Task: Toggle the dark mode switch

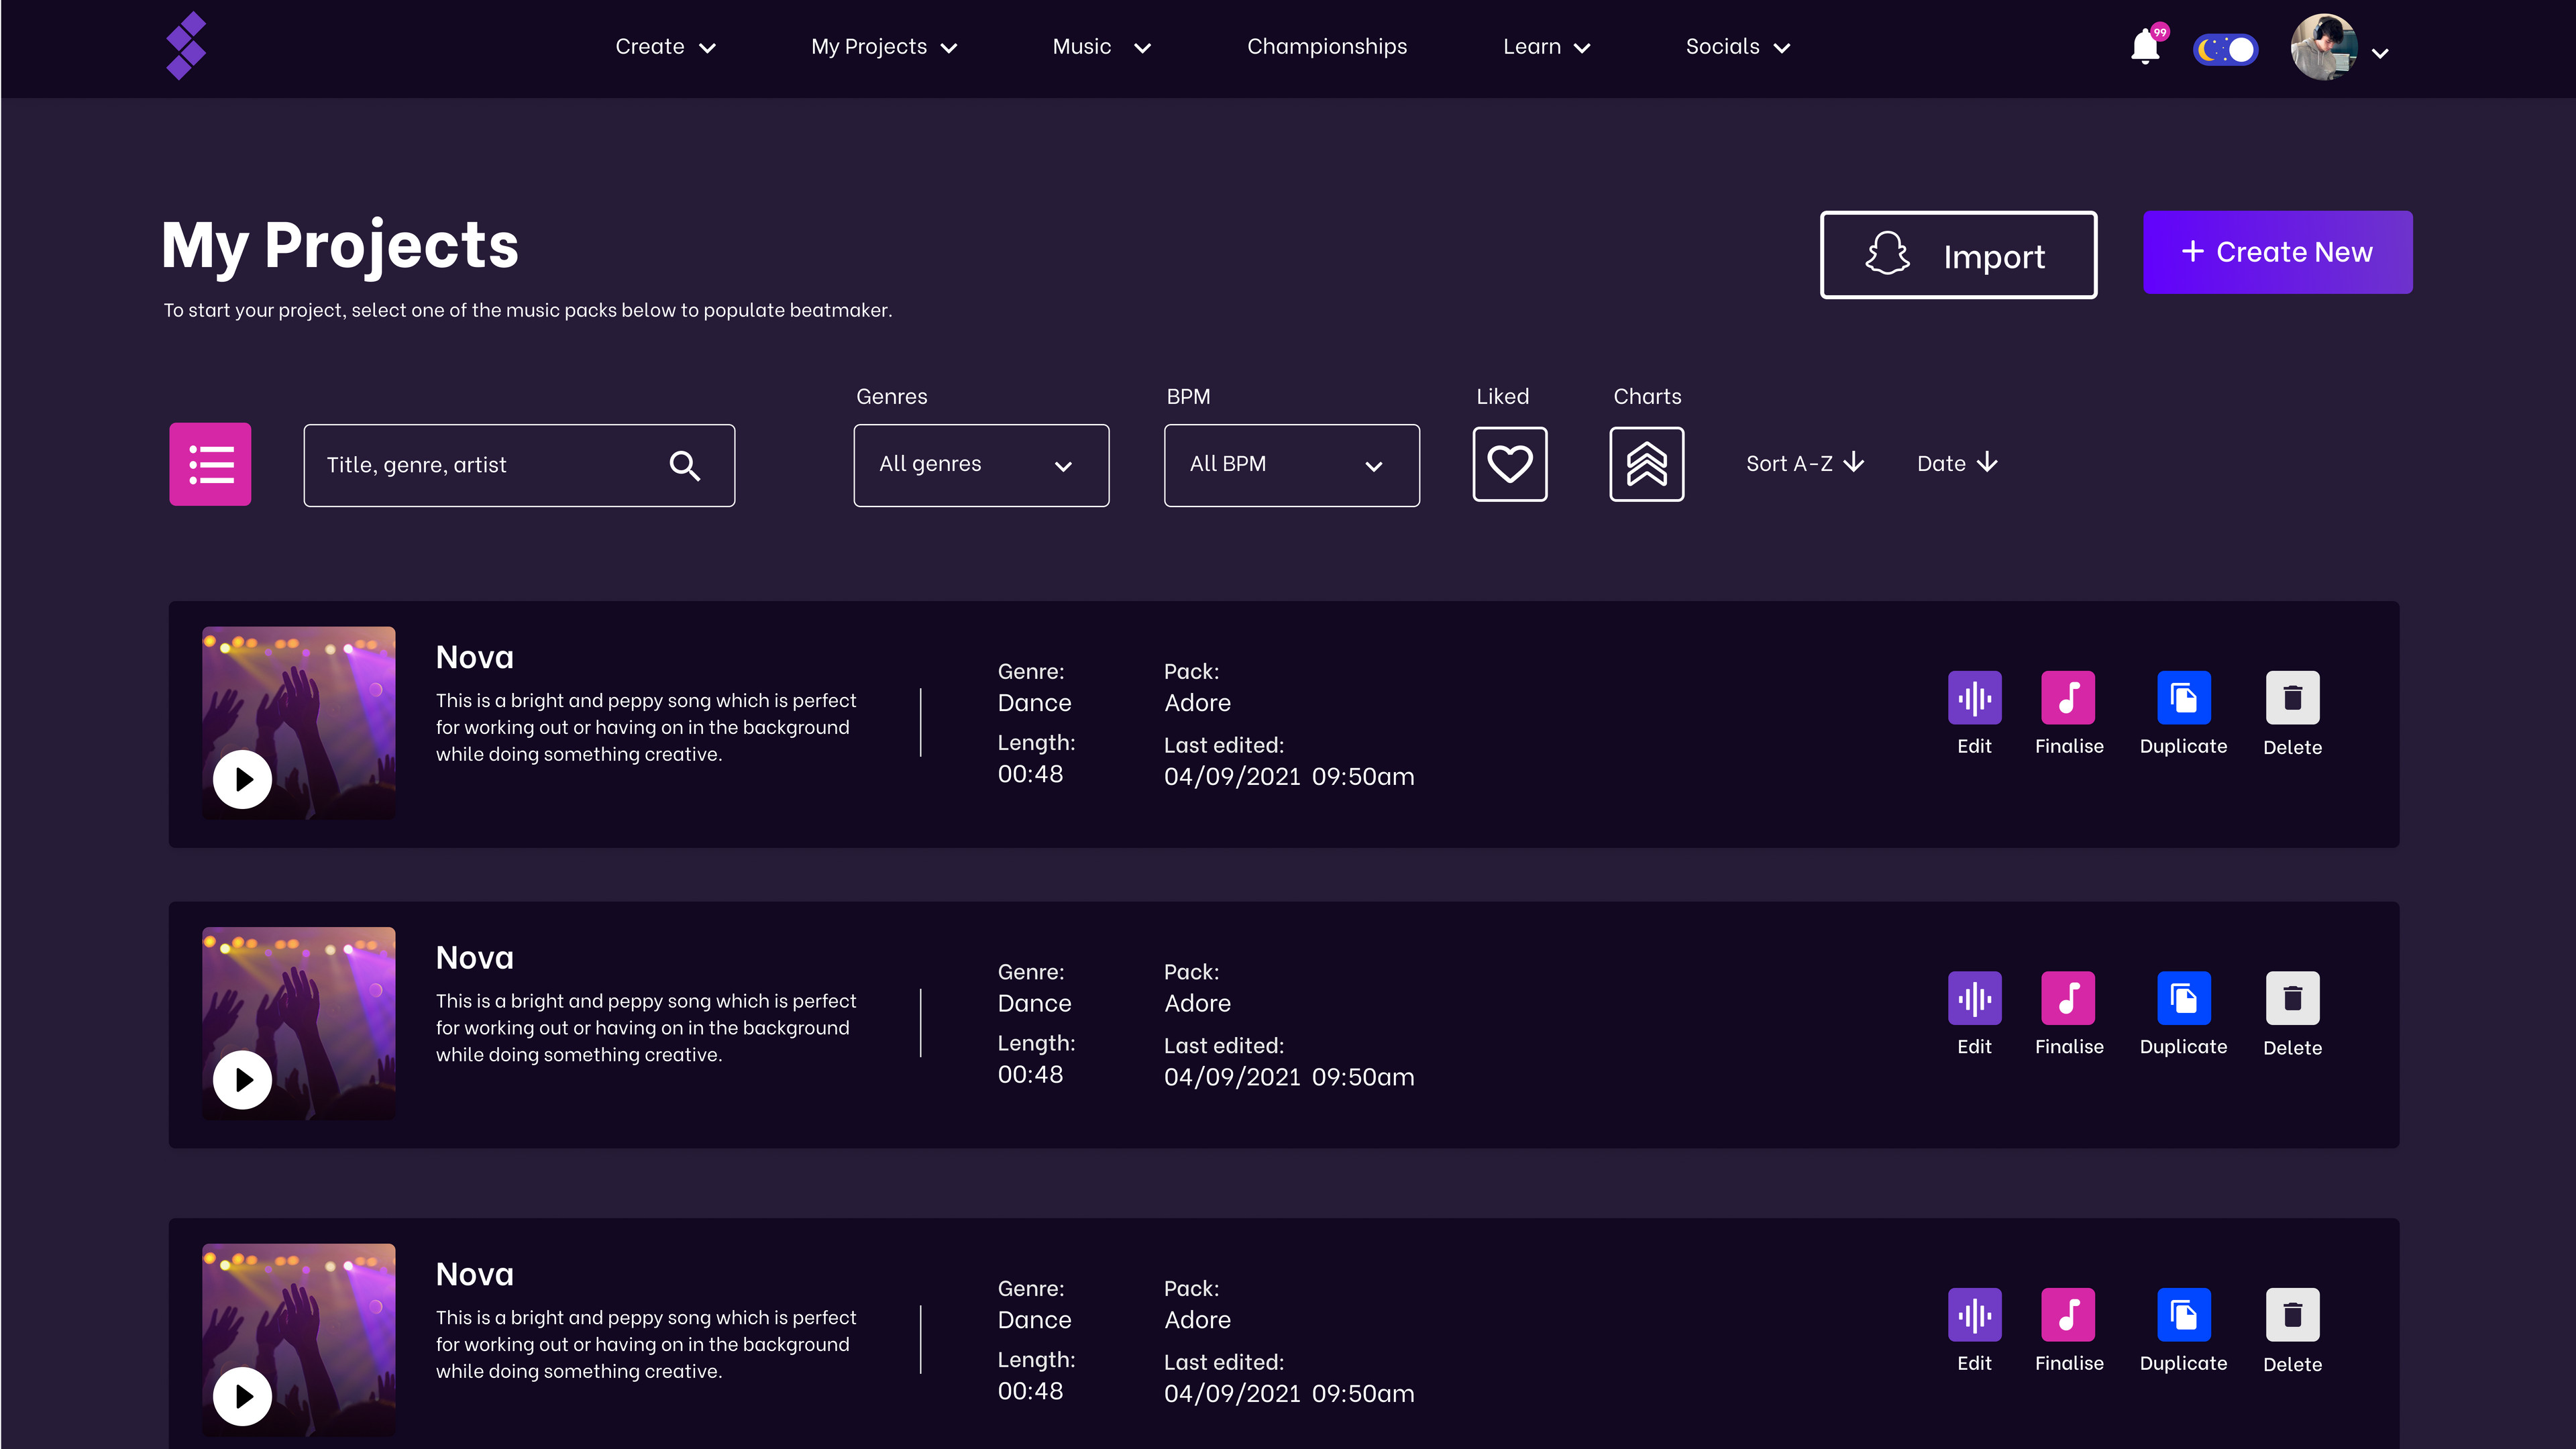Action: 2225,49
